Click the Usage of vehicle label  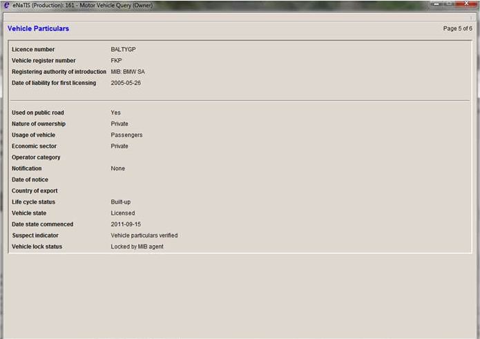click(33, 135)
